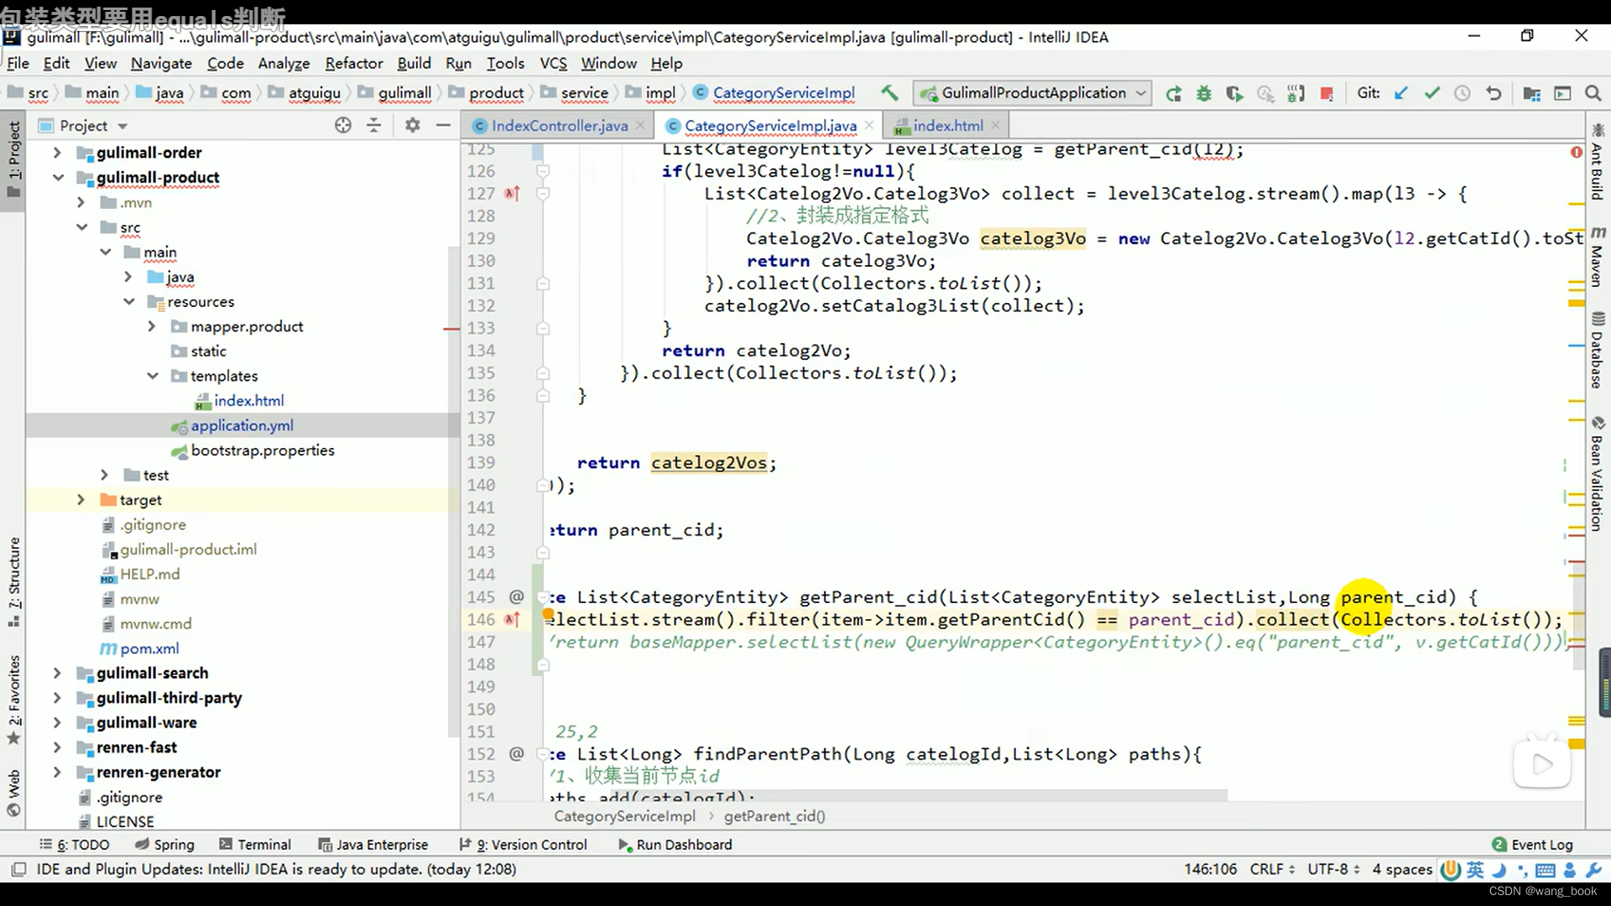
Task: Revert changes with the rollback arrow
Action: 1494,93
